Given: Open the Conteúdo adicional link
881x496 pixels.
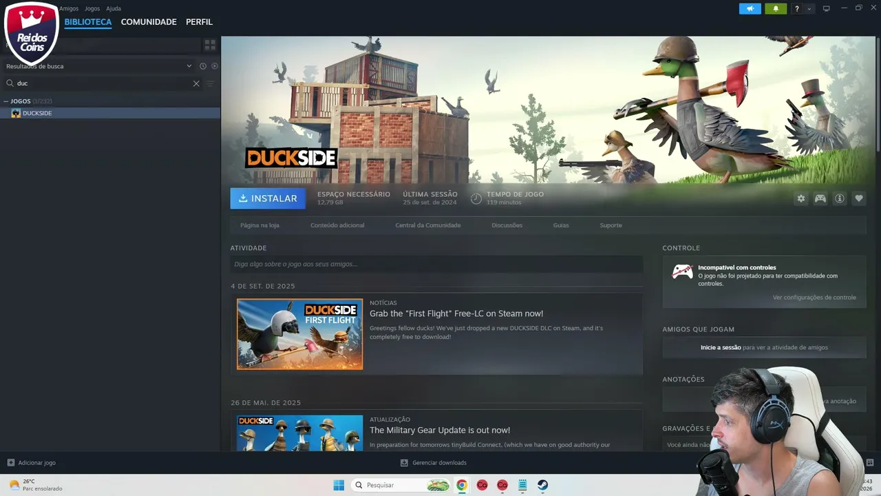Looking at the screenshot, I should (x=337, y=225).
